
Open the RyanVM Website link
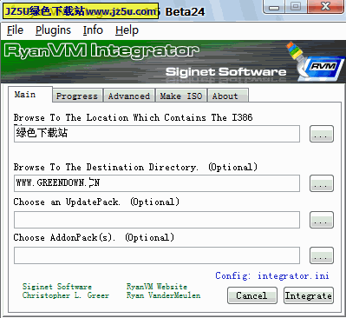pyautogui.click(x=157, y=287)
